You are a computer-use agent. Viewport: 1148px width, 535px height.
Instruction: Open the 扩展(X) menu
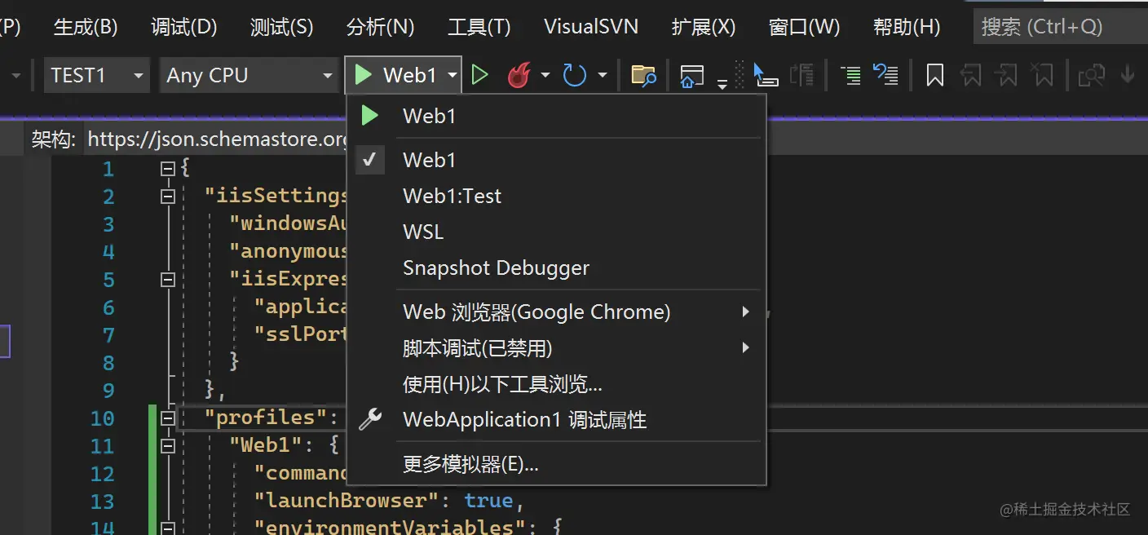(x=704, y=27)
